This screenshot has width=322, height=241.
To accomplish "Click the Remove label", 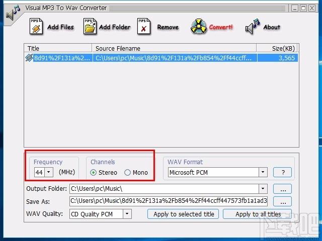I will [168, 27].
